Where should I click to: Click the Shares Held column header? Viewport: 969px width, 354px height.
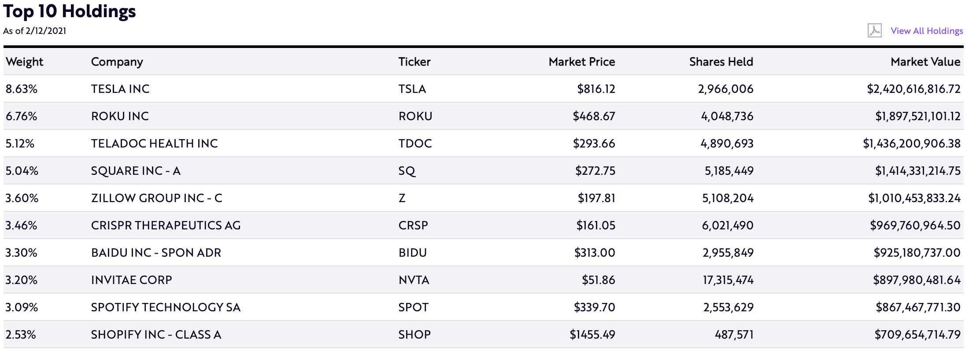(x=721, y=62)
